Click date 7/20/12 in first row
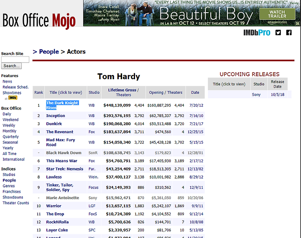Screen dimensions: 301x238 [x=196, y=105]
